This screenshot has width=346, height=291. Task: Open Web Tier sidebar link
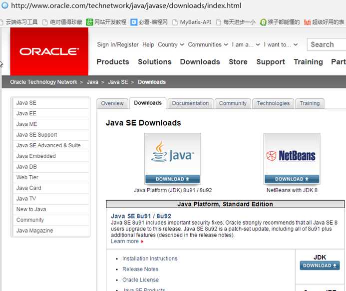[51, 177]
